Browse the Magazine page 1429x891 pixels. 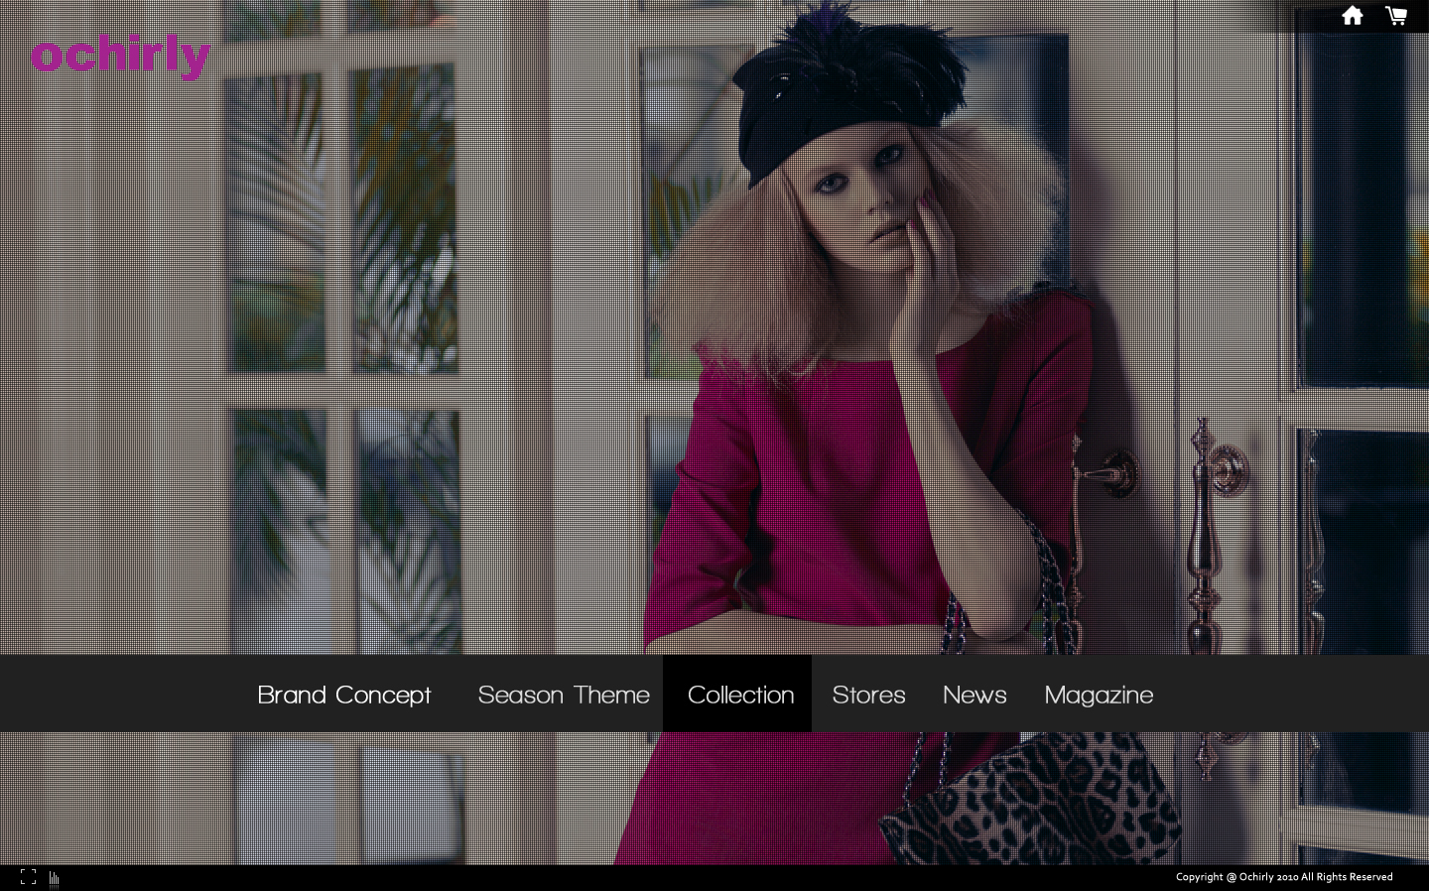(1099, 695)
